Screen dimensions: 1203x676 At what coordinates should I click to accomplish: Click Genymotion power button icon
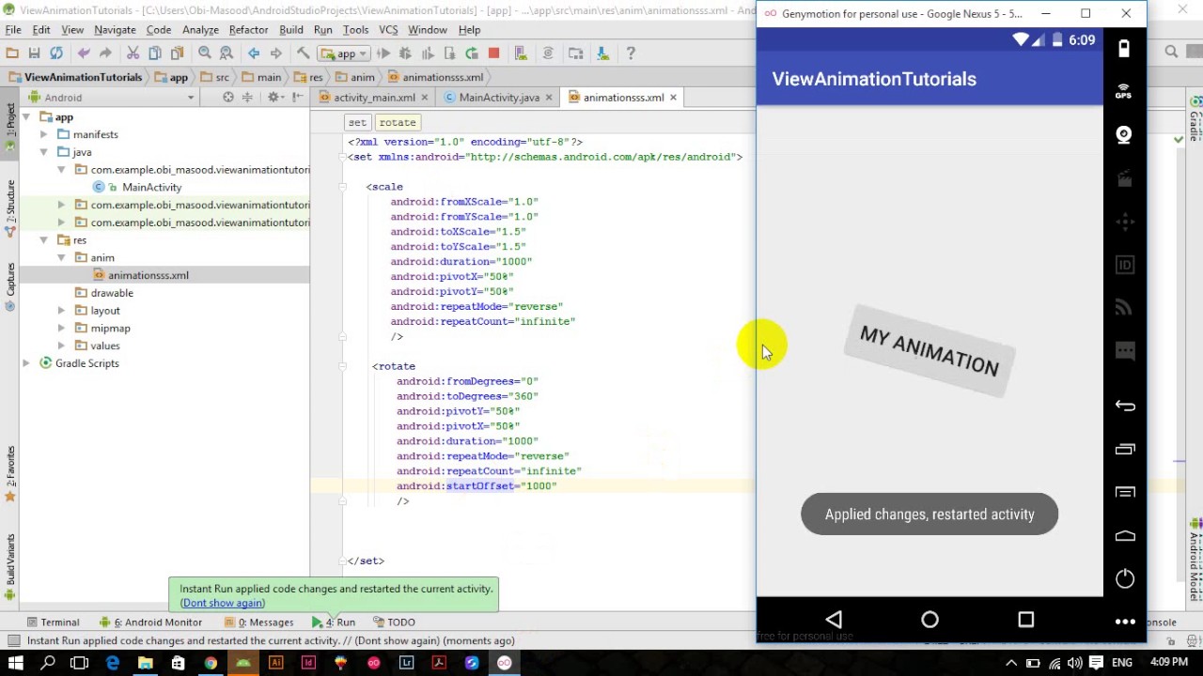pos(1125,578)
